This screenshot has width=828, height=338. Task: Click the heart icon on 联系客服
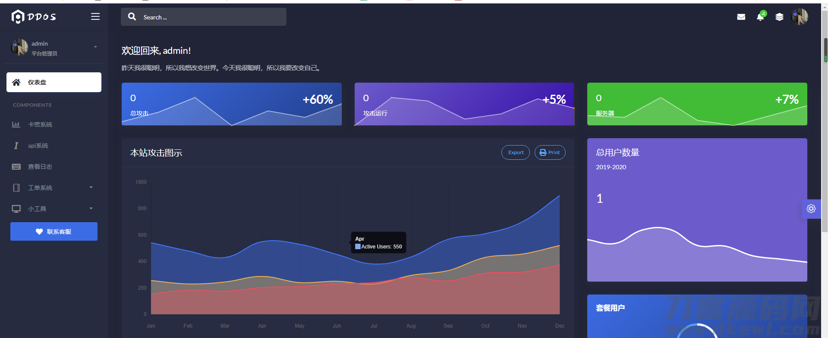(x=39, y=232)
